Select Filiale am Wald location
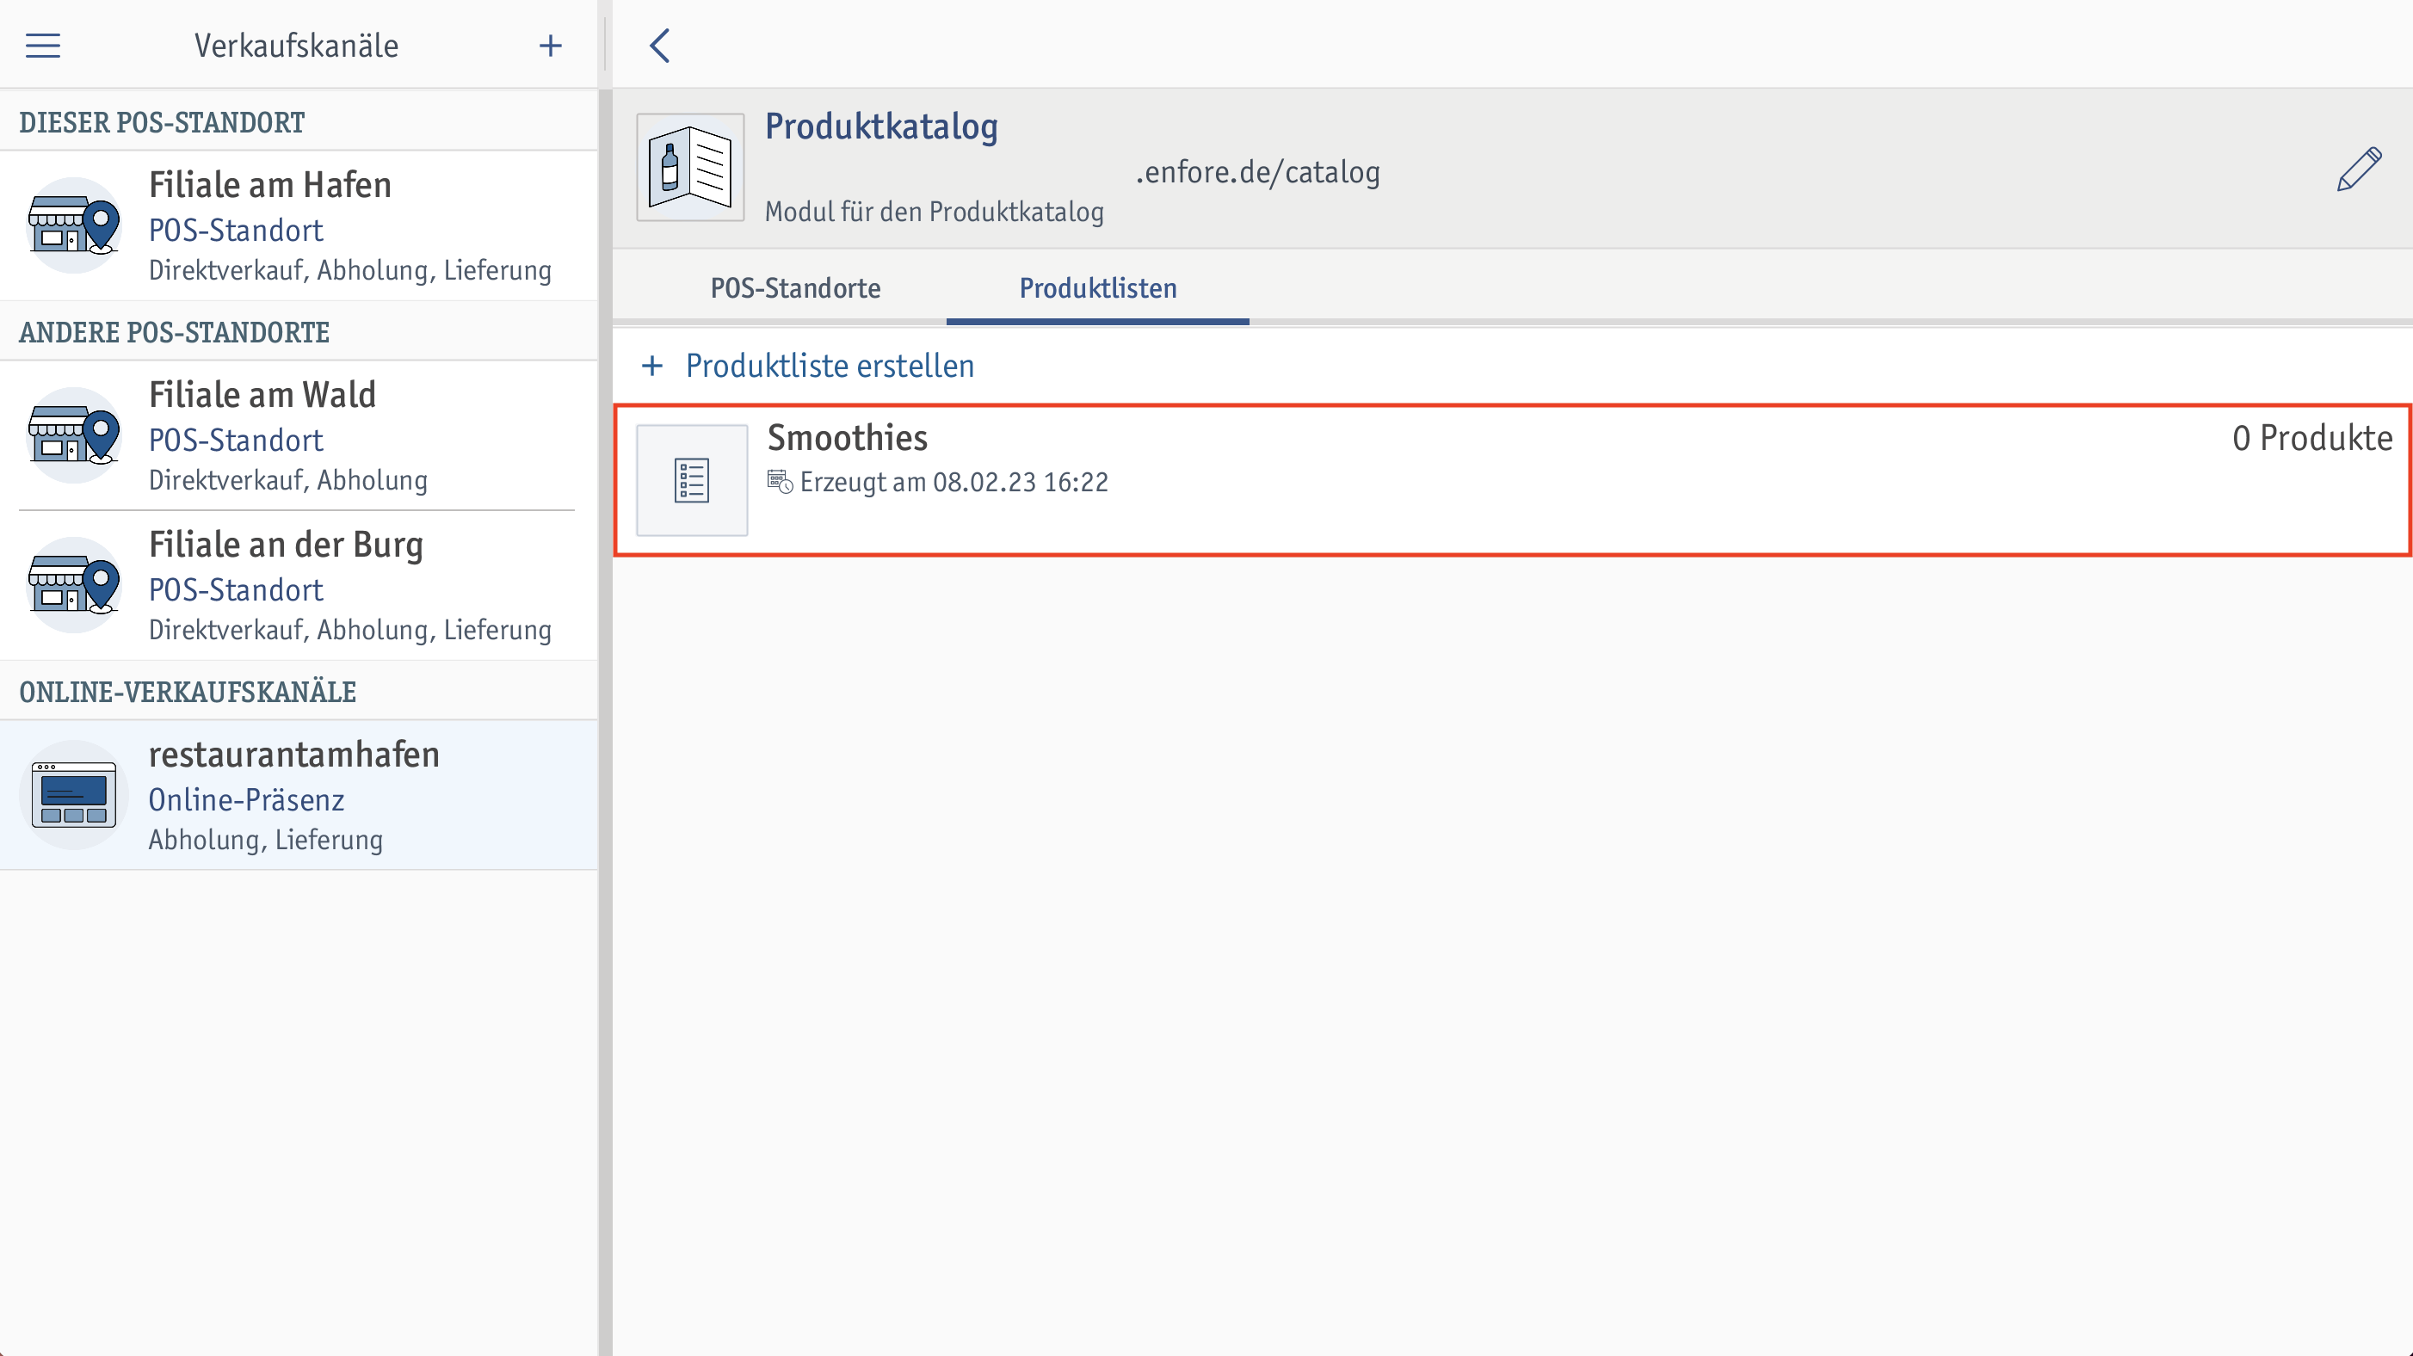Screen dimensions: 2413x1356 [299, 435]
